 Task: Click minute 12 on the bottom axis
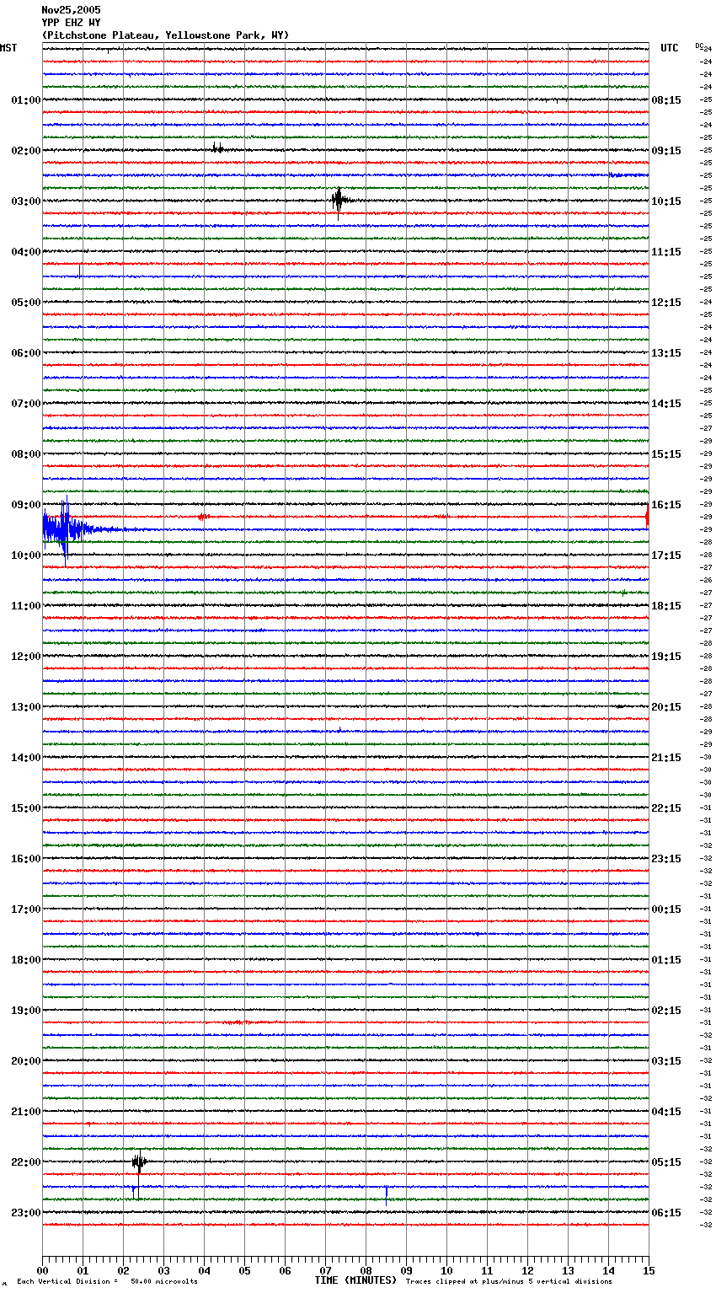pyautogui.click(x=527, y=1270)
